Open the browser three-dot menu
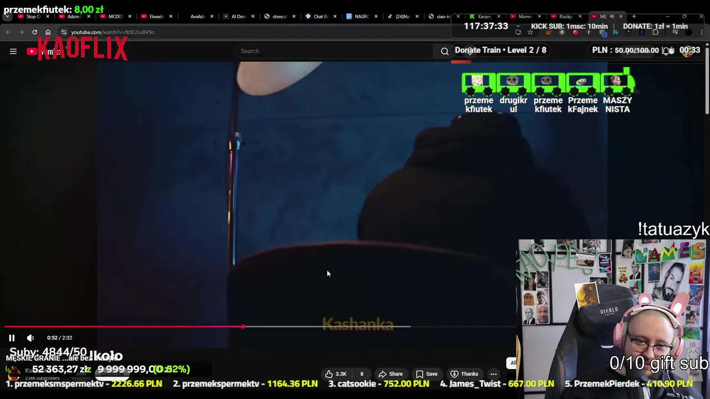The height and width of the screenshot is (399, 710). pos(702,32)
